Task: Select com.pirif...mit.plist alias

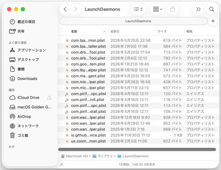Action: click(138, 100)
